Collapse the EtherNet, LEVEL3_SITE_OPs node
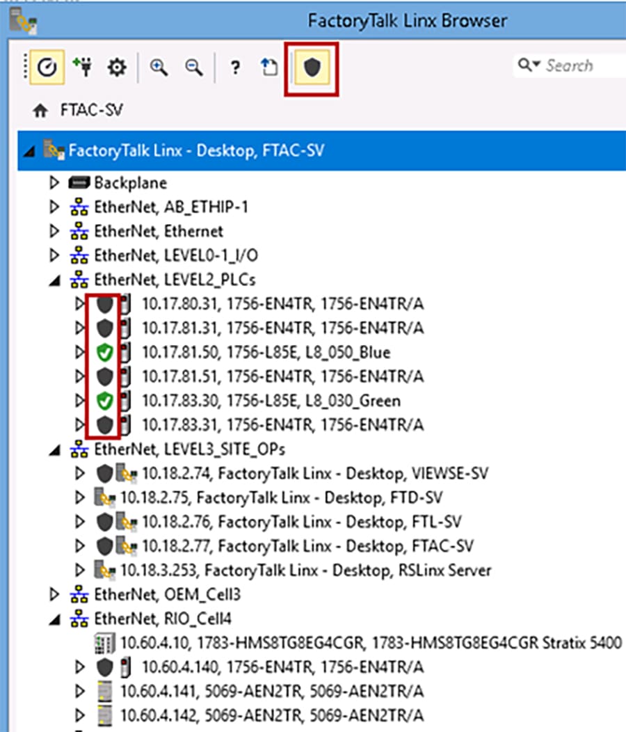 click(55, 449)
